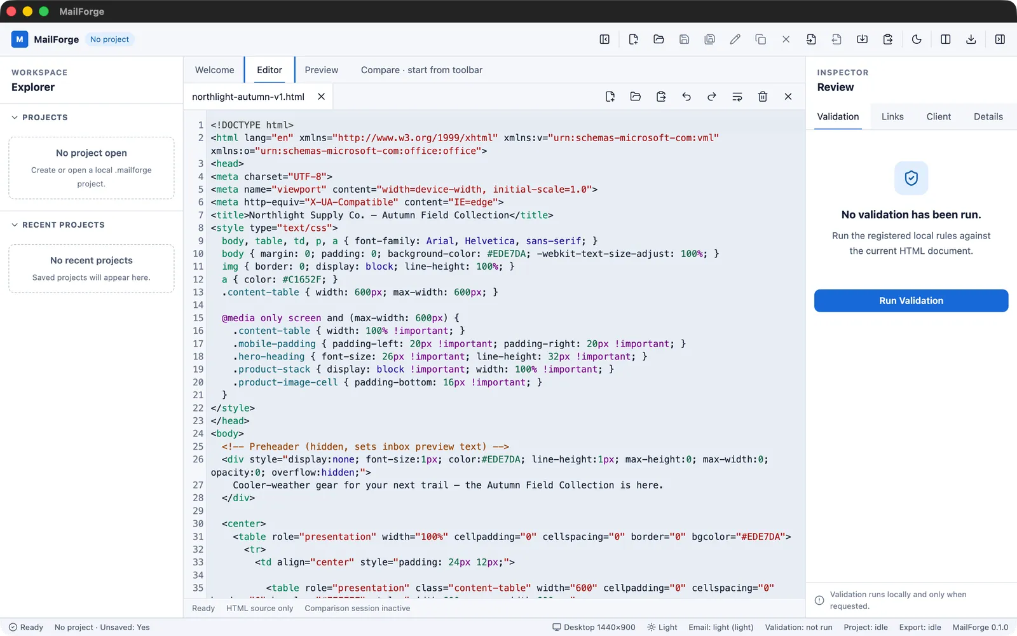
Task: Switch to the Welcome tab
Action: [x=214, y=70]
